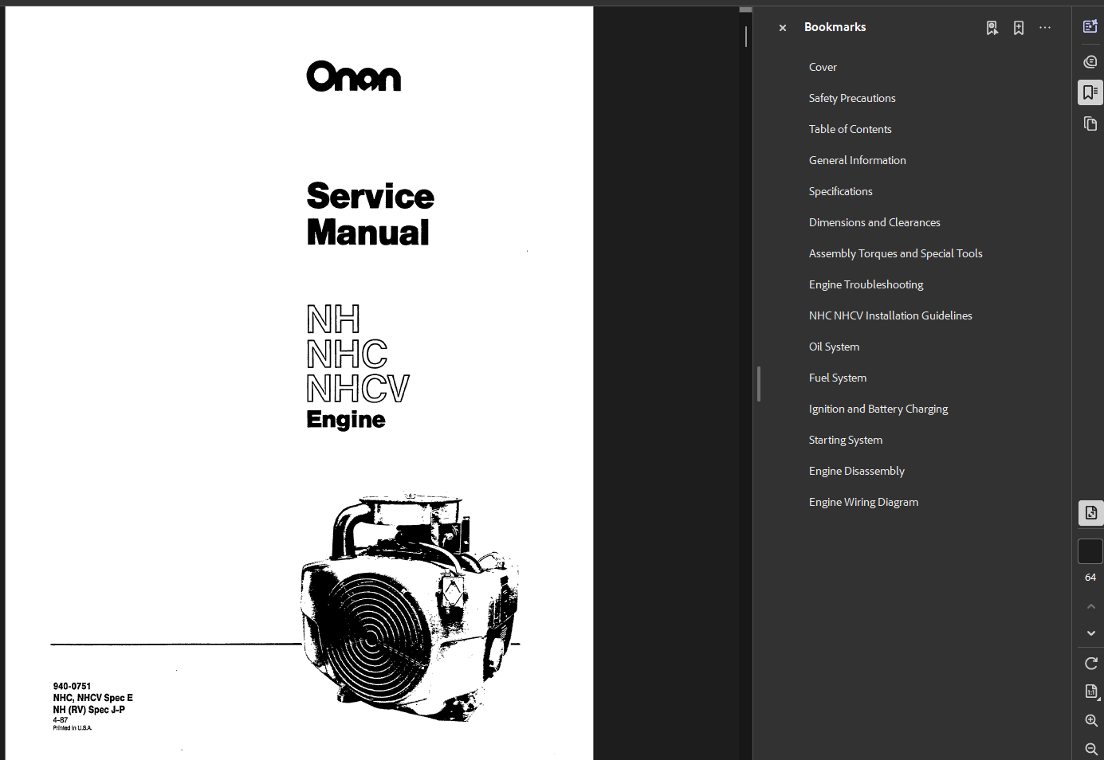Click the find current bookmark icon
This screenshot has width=1104, height=760.
(x=992, y=28)
